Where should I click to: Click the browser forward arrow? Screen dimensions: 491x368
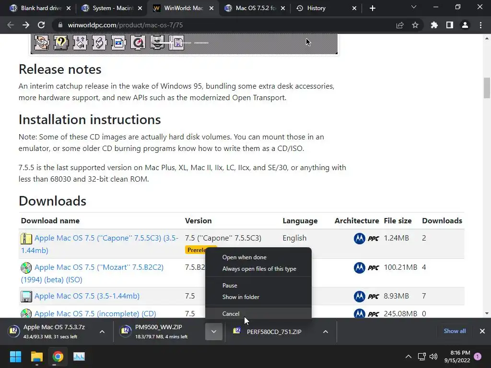(26, 25)
